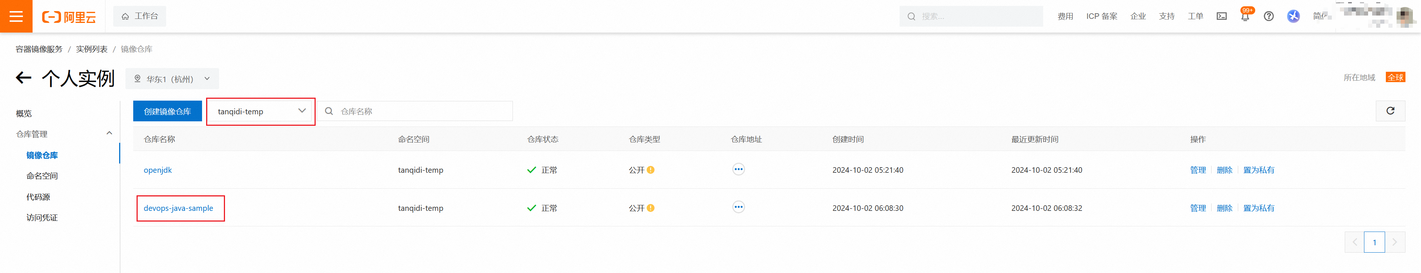Open 访问凭证 in the sidebar
This screenshot has width=1421, height=273.
(42, 218)
